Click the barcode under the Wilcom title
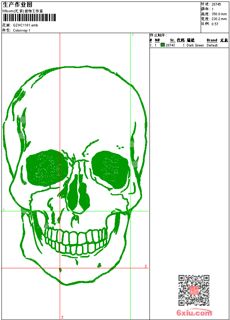Viewport: 230px width, 320px height. pyautogui.click(x=29, y=17)
